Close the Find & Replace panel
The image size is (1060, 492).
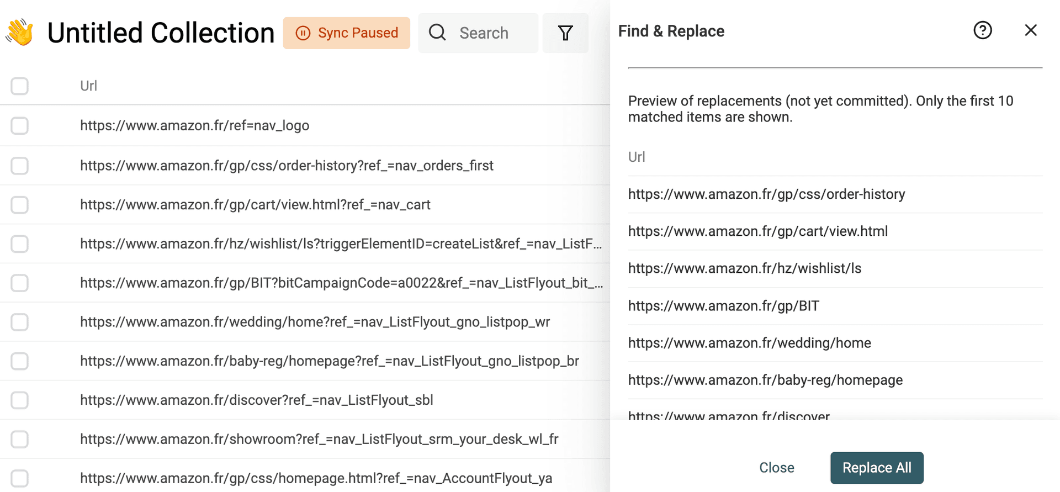(x=1030, y=30)
